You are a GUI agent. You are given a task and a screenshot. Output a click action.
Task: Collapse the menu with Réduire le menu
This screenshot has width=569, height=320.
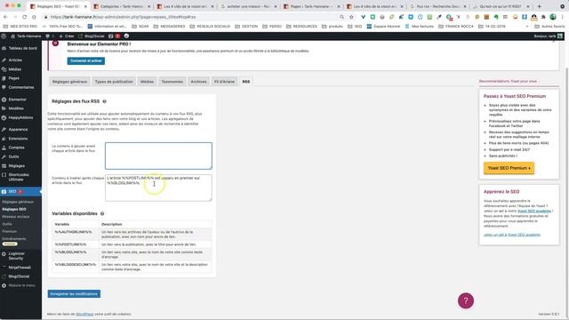coord(21,285)
